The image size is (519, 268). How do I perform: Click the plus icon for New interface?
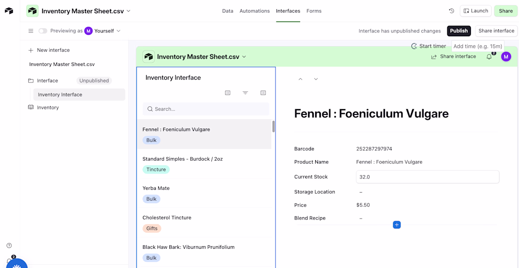pos(31,50)
